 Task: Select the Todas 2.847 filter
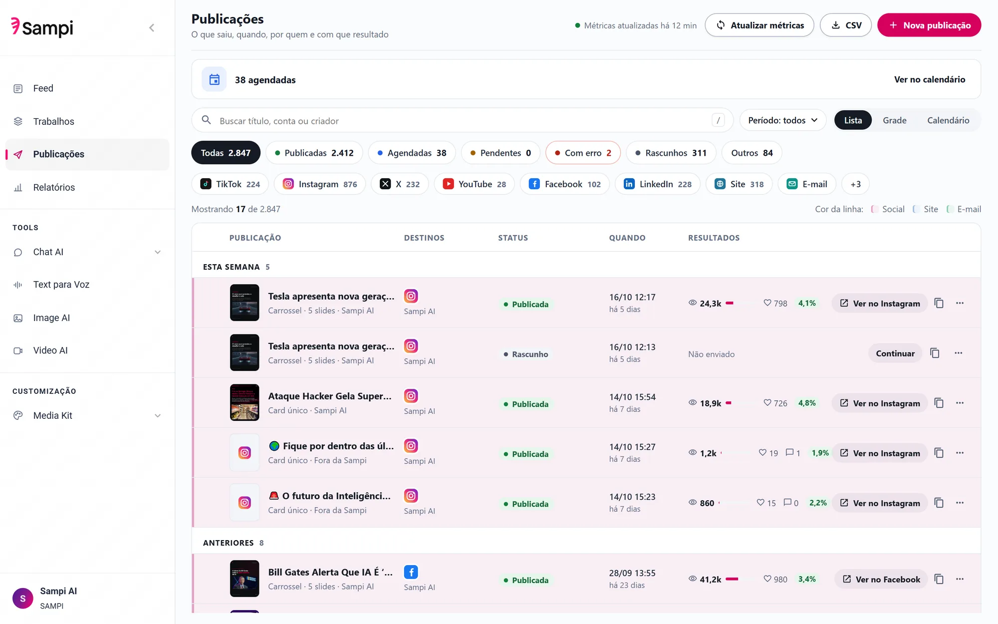(x=226, y=153)
